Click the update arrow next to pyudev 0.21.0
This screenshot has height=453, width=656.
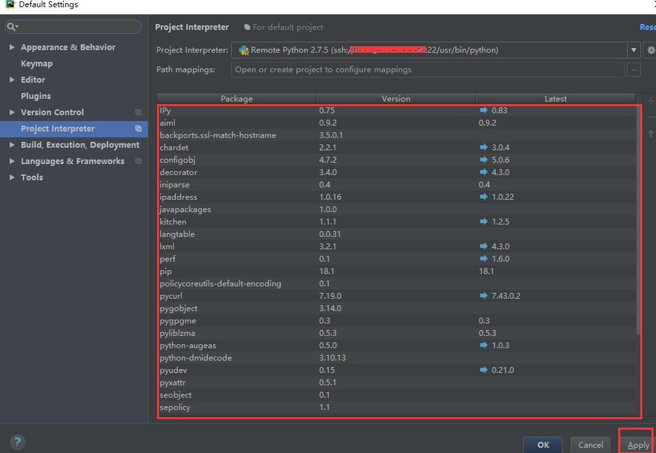click(483, 370)
